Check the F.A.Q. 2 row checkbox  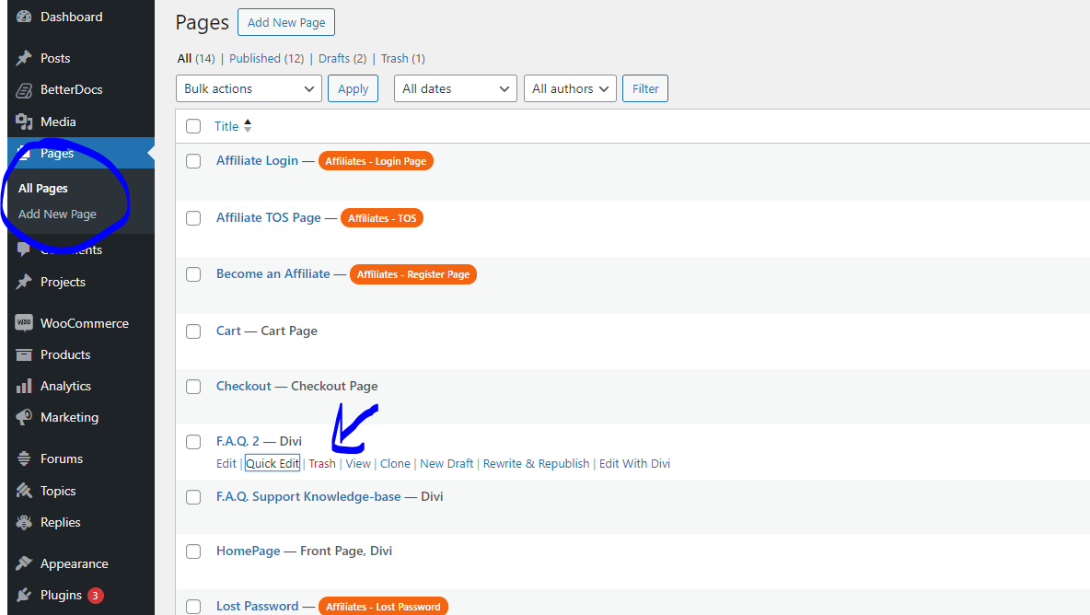point(193,442)
